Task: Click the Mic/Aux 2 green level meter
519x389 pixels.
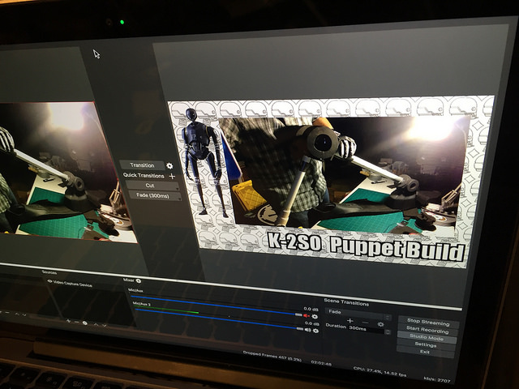Action: [x=167, y=311]
